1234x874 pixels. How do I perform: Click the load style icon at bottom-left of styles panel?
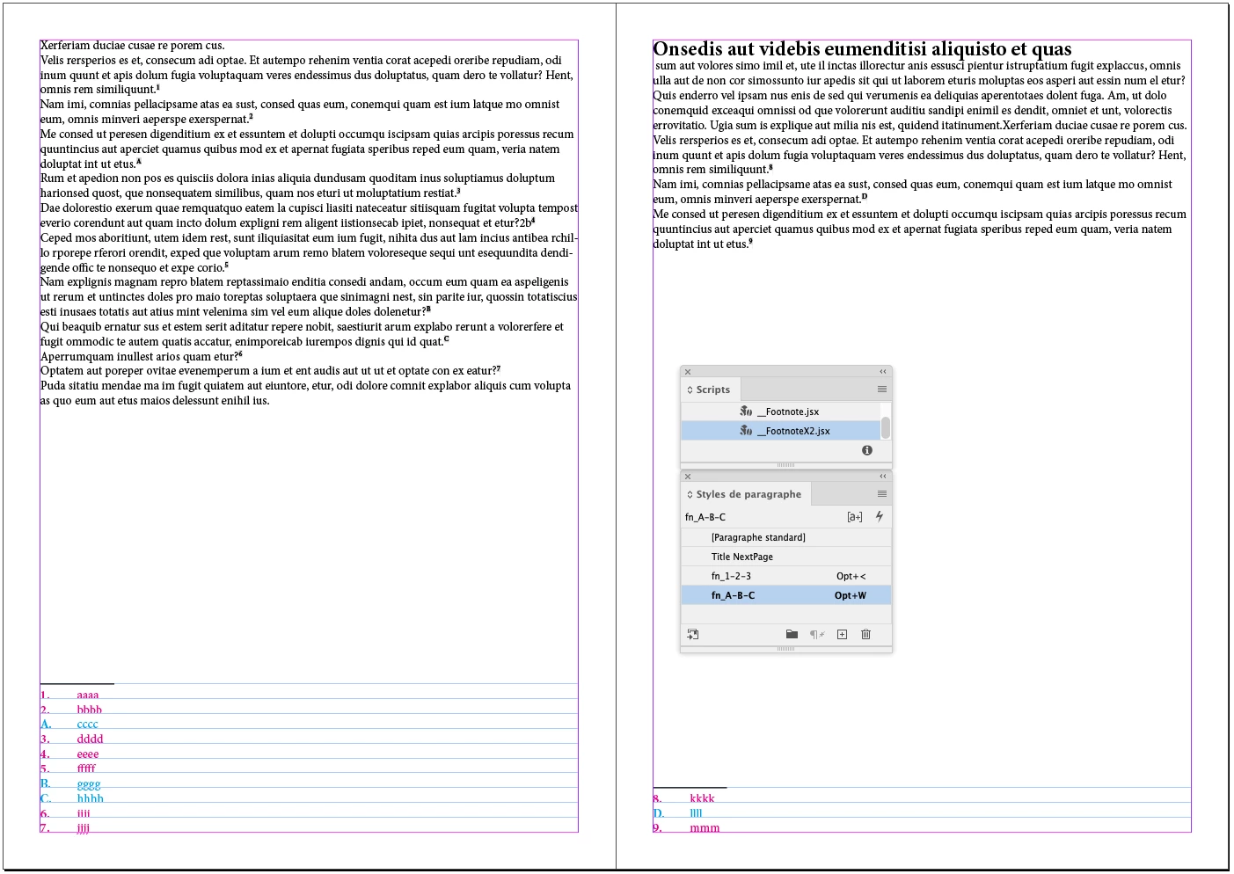(693, 634)
